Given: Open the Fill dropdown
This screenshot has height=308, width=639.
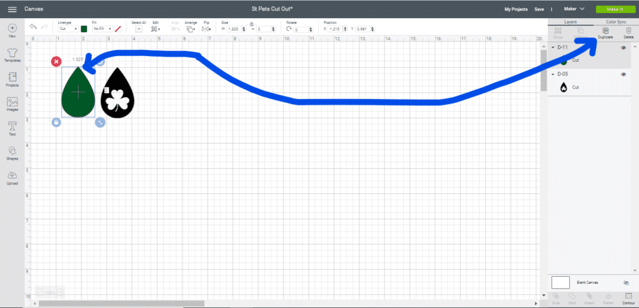Looking at the screenshot, I should pos(102,29).
